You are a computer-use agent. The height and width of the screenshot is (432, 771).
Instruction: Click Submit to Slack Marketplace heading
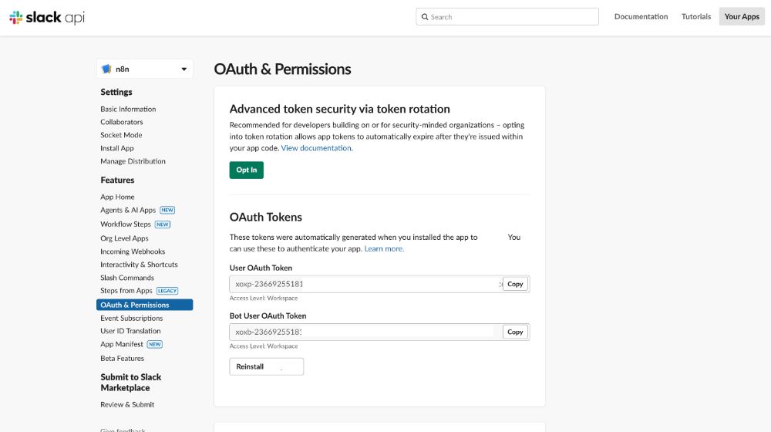point(131,383)
